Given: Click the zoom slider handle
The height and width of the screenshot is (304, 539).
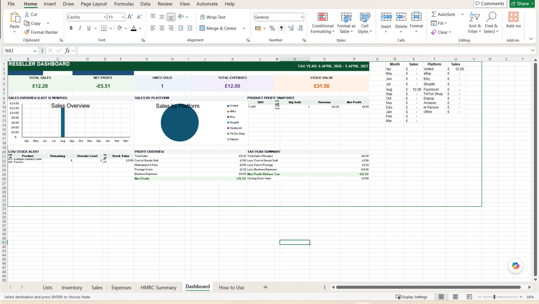Looking at the screenshot, I should 495,297.
